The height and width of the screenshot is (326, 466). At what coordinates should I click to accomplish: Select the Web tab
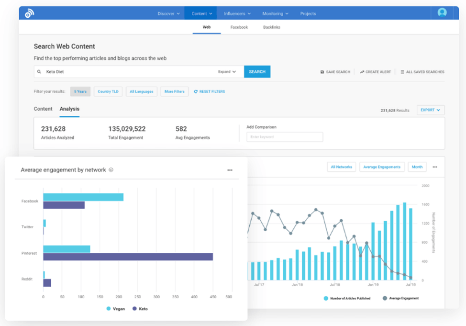207,27
